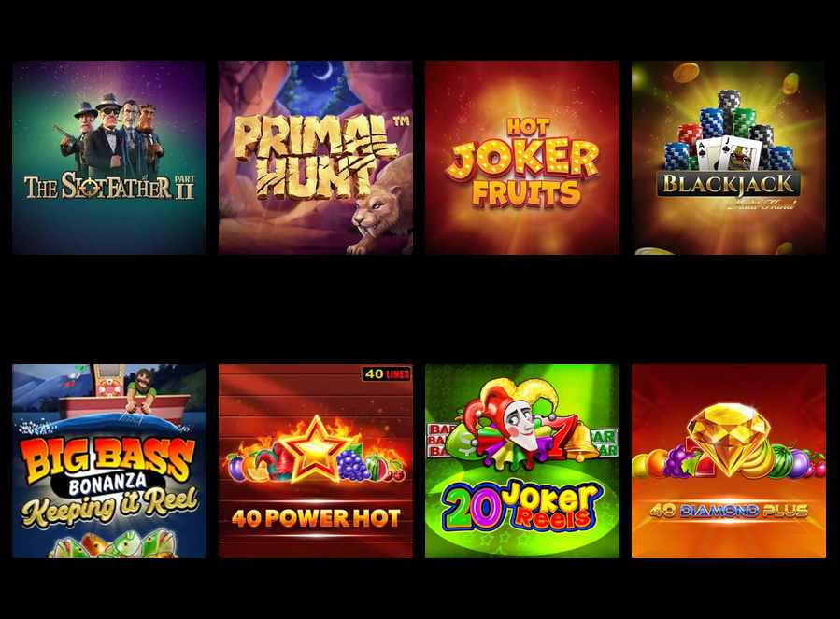Image resolution: width=840 pixels, height=619 pixels.
Task: Open The SlotFather Part II game
Action: (x=109, y=158)
